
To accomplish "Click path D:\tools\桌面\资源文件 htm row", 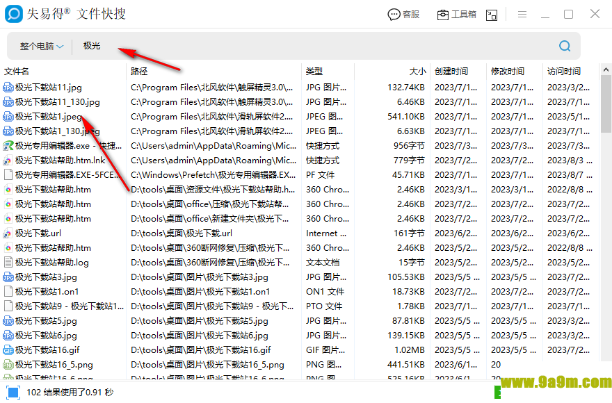I will point(213,190).
